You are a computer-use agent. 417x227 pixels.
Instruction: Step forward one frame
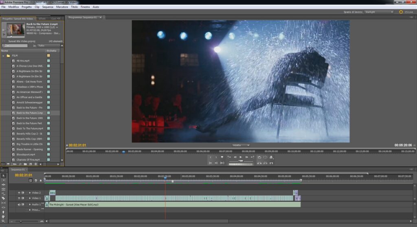click(x=246, y=157)
